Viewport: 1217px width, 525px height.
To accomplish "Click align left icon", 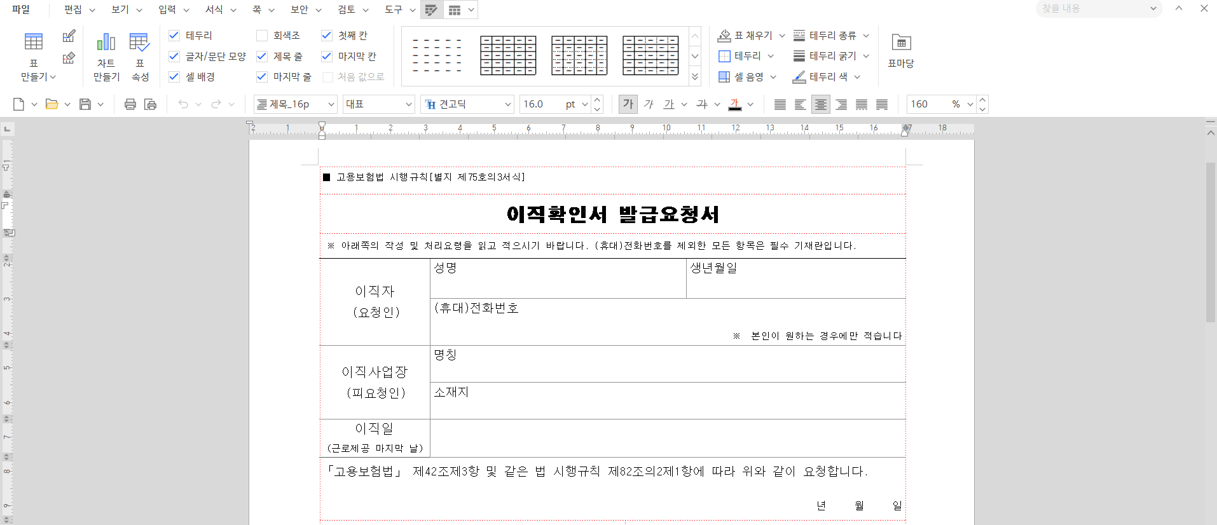I will (x=801, y=104).
